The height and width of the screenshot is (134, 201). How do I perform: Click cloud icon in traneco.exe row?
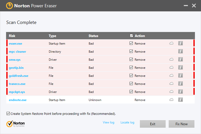tap(171, 83)
